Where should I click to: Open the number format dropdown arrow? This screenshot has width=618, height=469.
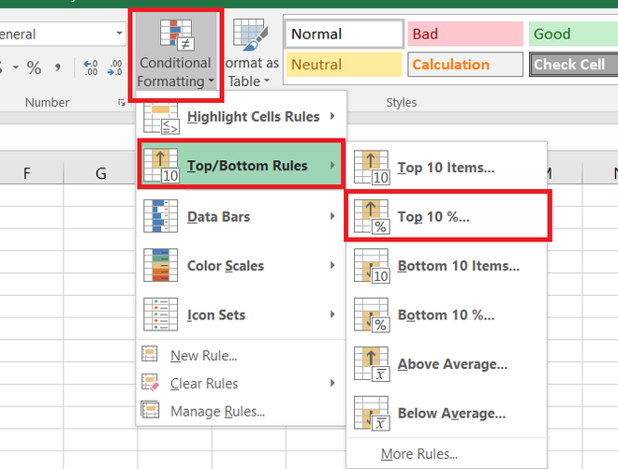pos(119,34)
